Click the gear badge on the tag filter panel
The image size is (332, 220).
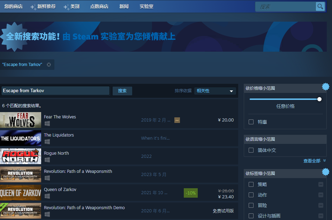click(326, 172)
